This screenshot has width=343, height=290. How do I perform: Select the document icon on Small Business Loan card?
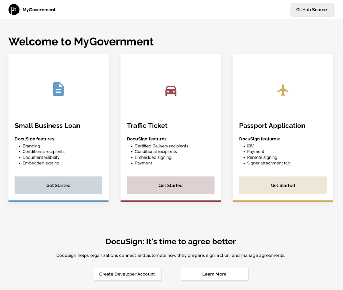click(x=58, y=89)
